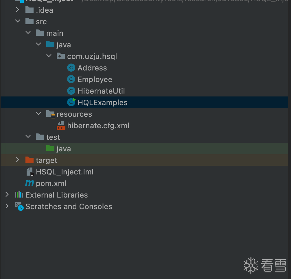Collapse the com.uzju.hsql package
291x279 pixels.
coord(49,56)
